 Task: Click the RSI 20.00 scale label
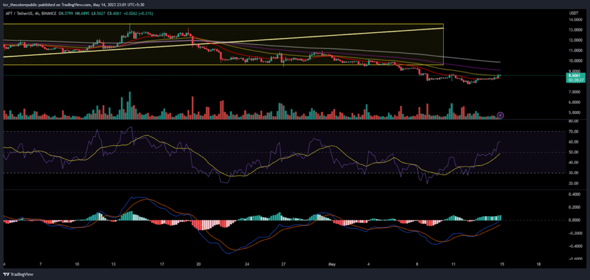574,183
